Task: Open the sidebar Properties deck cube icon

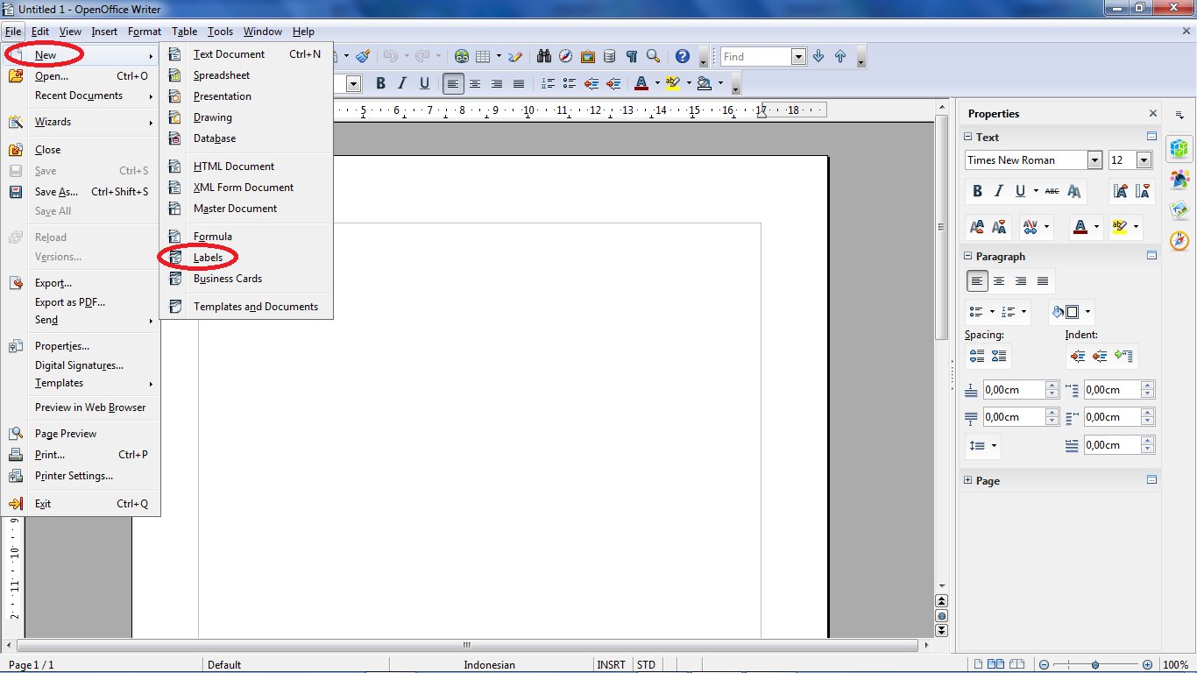Action: point(1179,148)
